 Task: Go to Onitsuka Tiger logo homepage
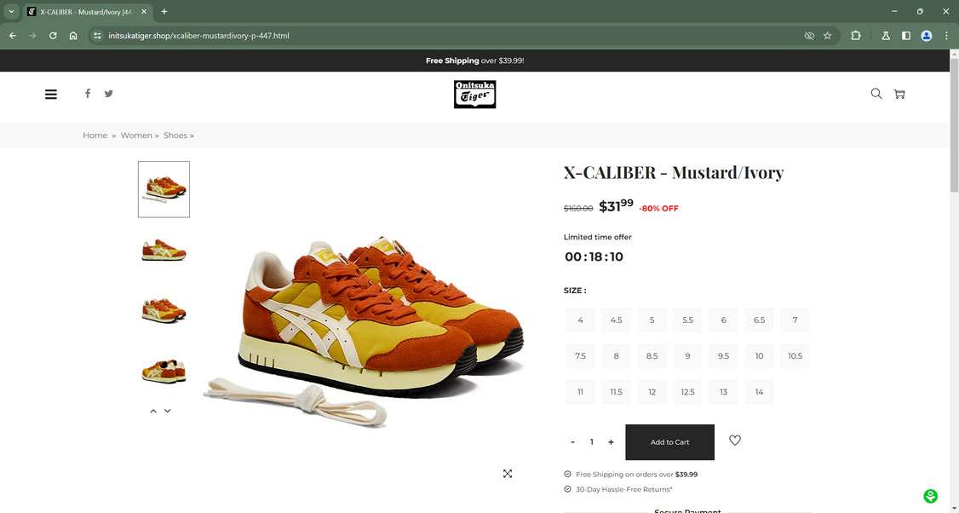[x=474, y=95]
